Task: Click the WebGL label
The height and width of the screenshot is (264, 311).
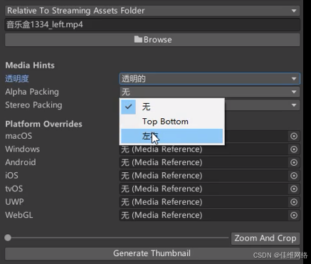Action: [19, 215]
